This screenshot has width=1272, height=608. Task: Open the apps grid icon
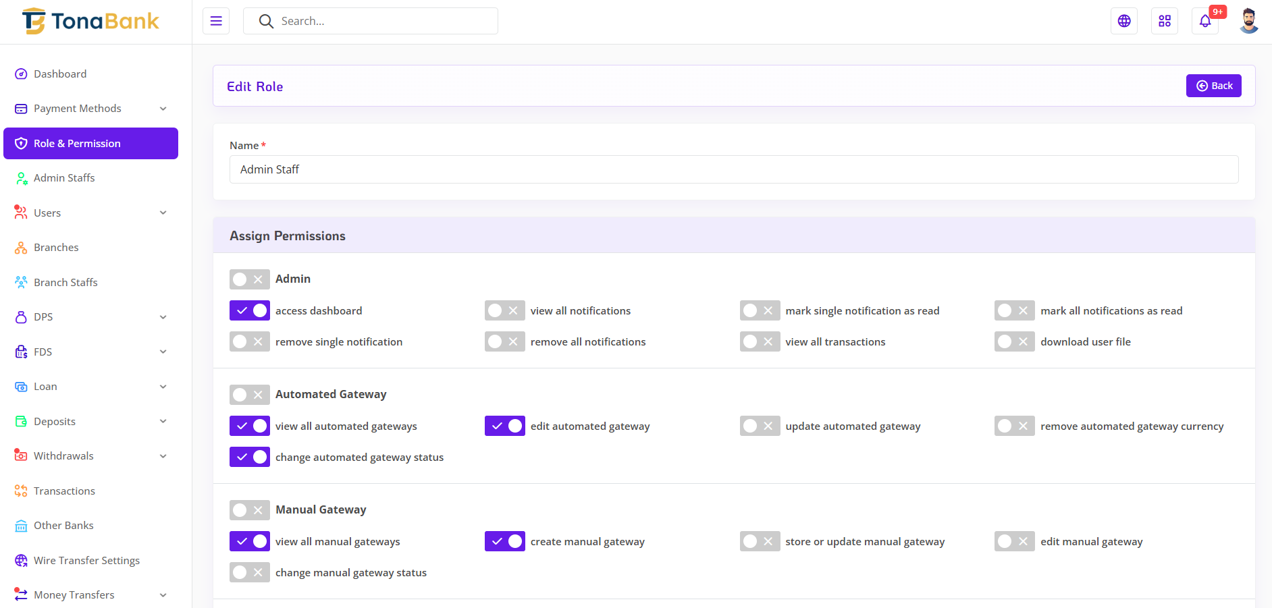click(x=1165, y=21)
